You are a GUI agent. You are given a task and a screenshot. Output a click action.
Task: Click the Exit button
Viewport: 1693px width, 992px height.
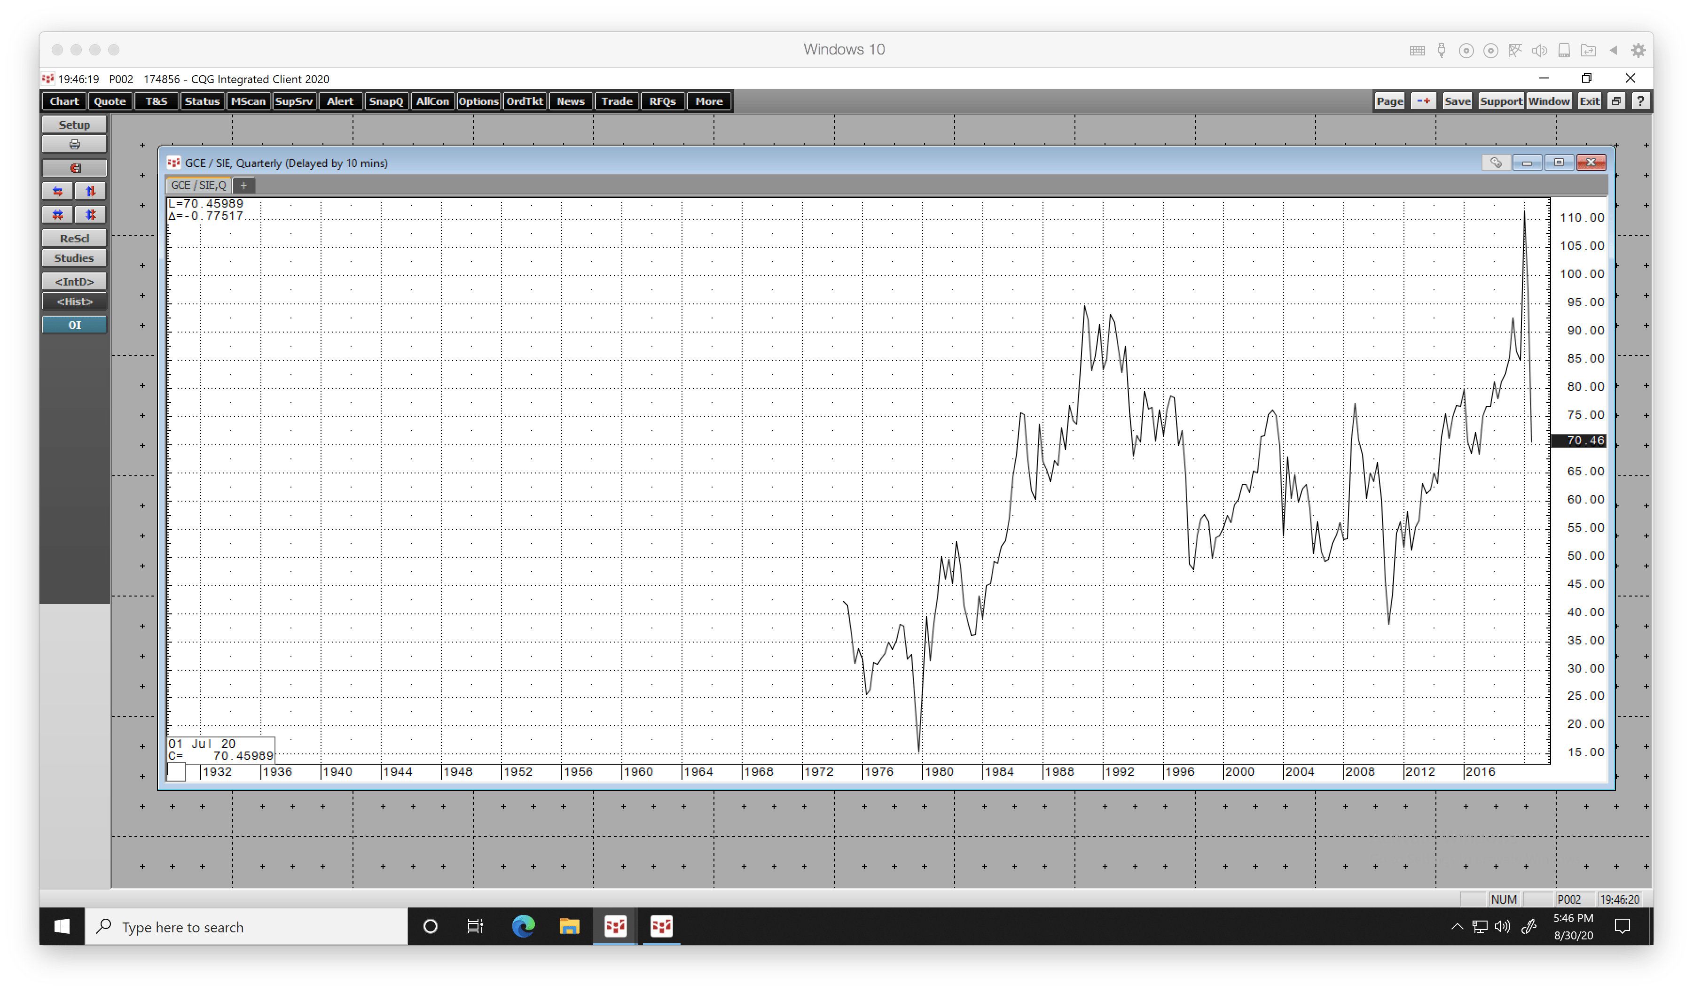click(x=1590, y=101)
